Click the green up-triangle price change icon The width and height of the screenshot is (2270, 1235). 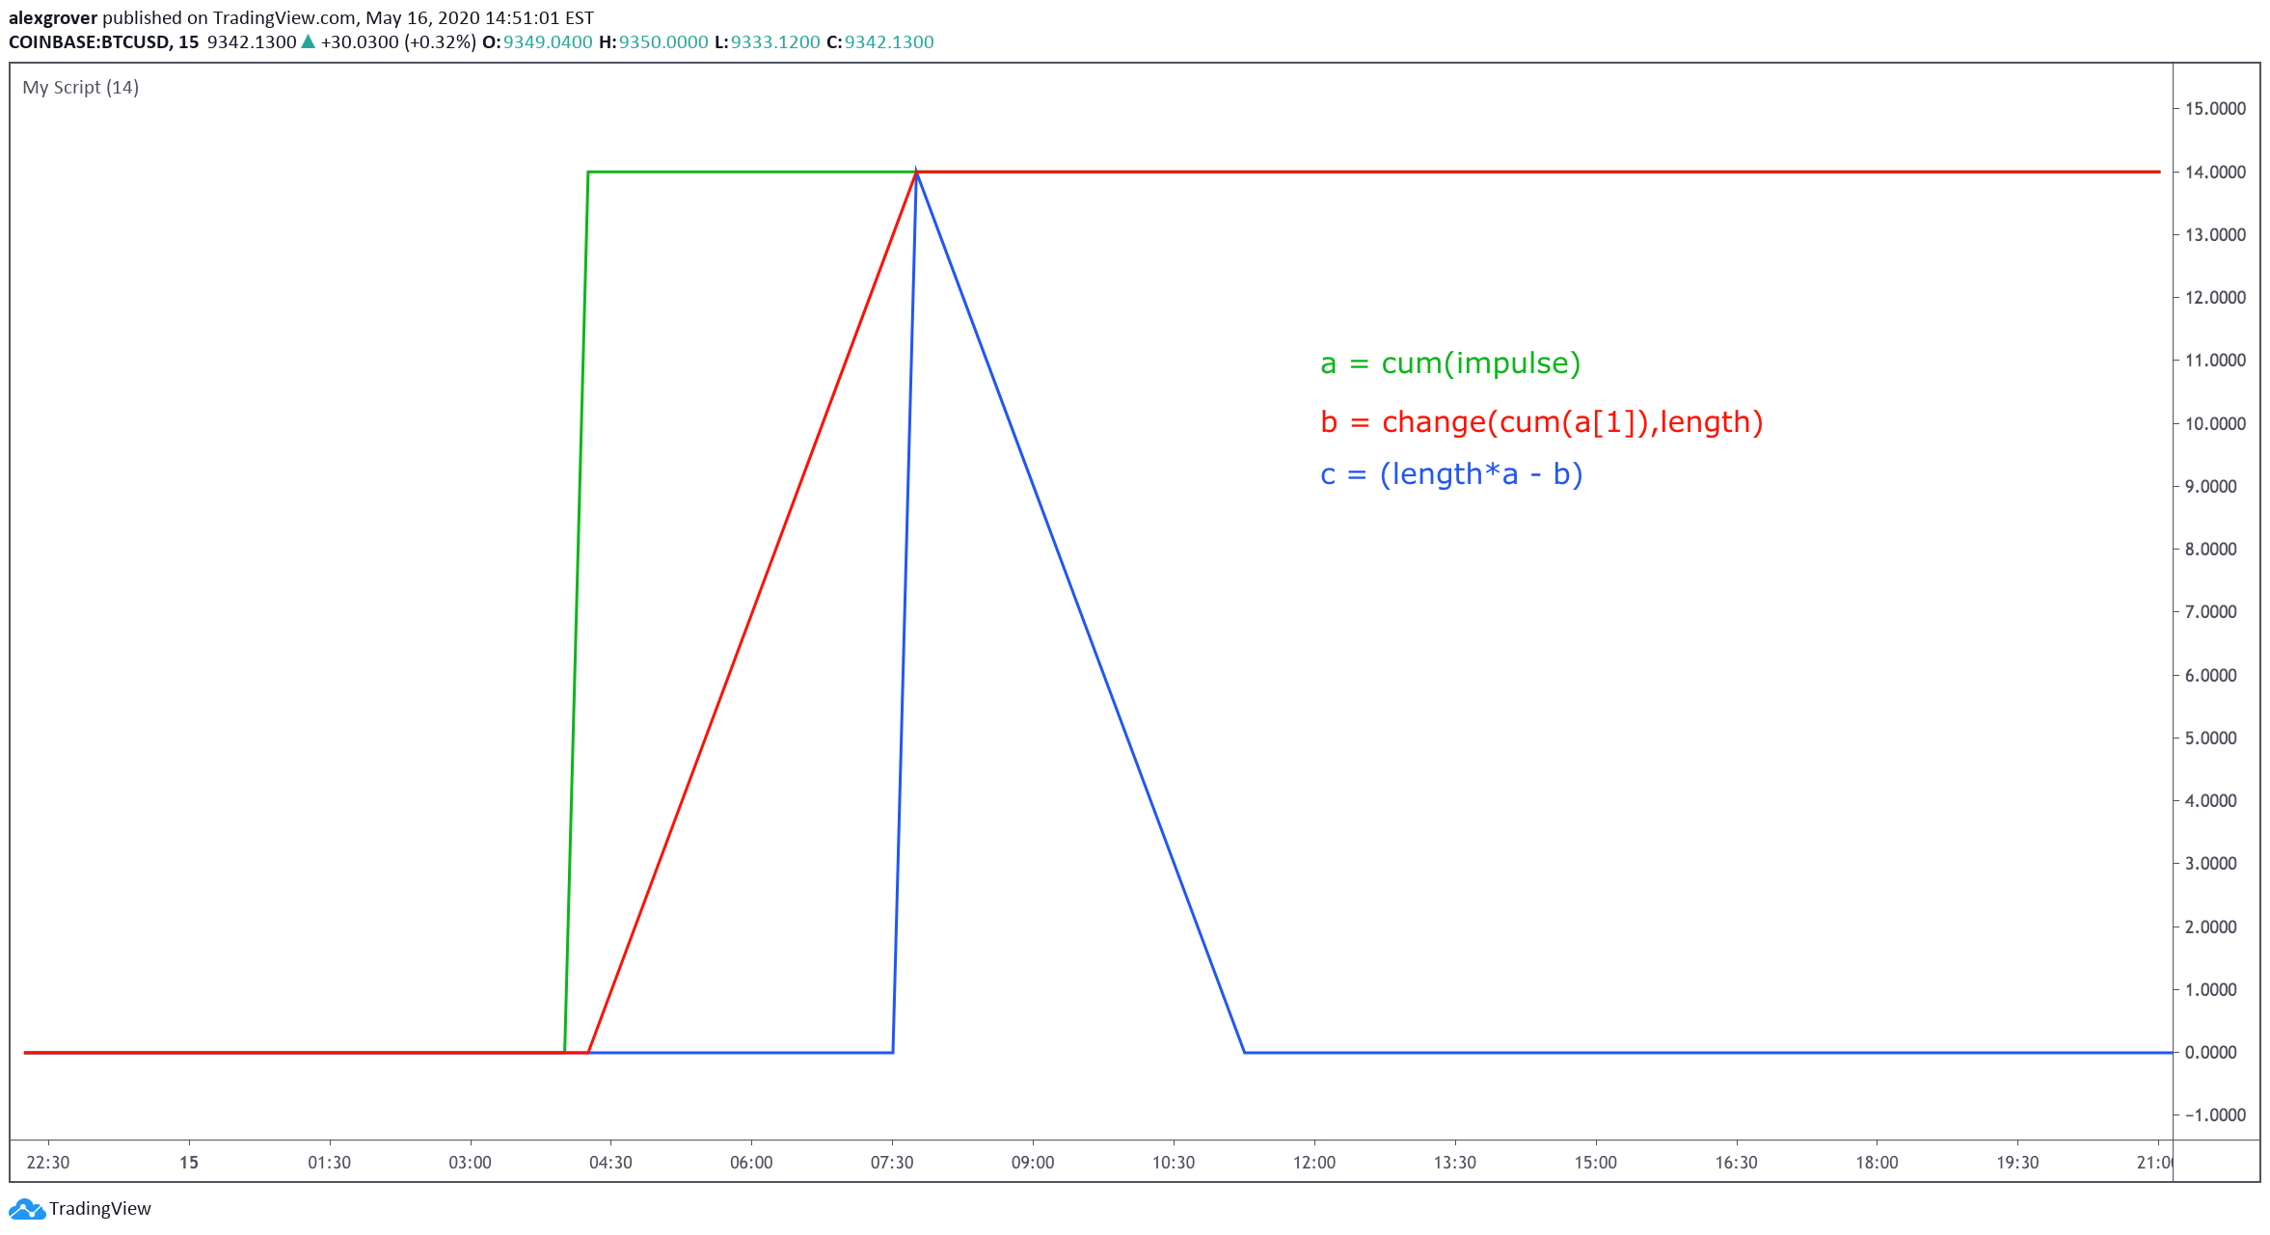[309, 41]
